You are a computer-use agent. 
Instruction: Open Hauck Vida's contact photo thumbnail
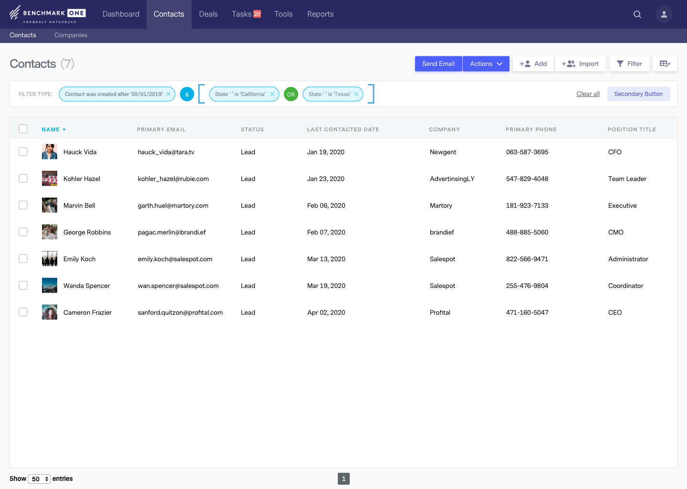coord(49,151)
